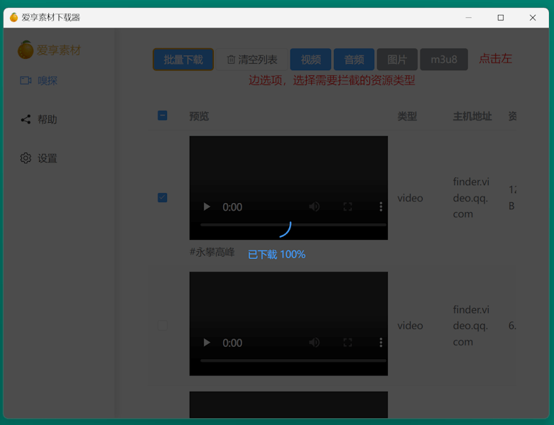Check the second video row checkbox
Viewport: 554px width, 425px height.
(x=163, y=325)
